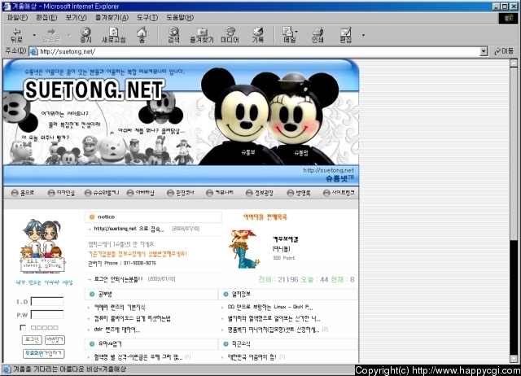The image size is (521, 376).
Task: Show browsing history with 기록 icon
Action: 258,35
